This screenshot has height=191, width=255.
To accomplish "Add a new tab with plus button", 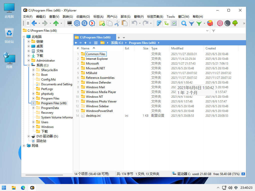I will pyautogui.click(x=119, y=38).
